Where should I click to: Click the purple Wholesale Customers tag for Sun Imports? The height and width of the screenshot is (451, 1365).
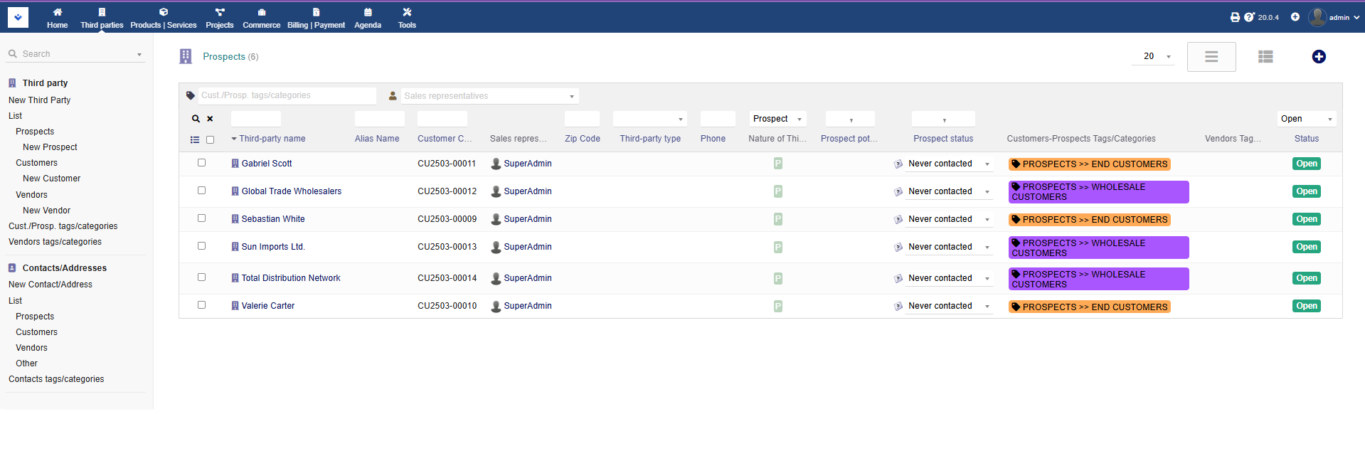1098,248
